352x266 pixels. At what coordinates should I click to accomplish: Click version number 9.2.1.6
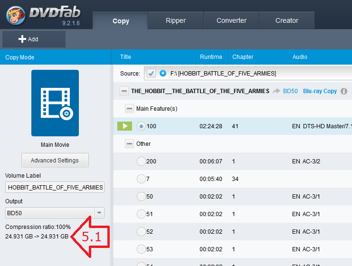point(71,23)
